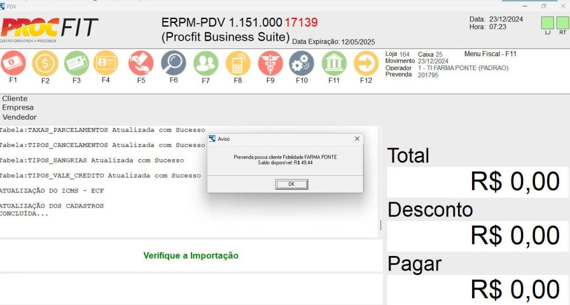Select the F12 arrow exit icon
This screenshot has height=305, width=570.
366,63
